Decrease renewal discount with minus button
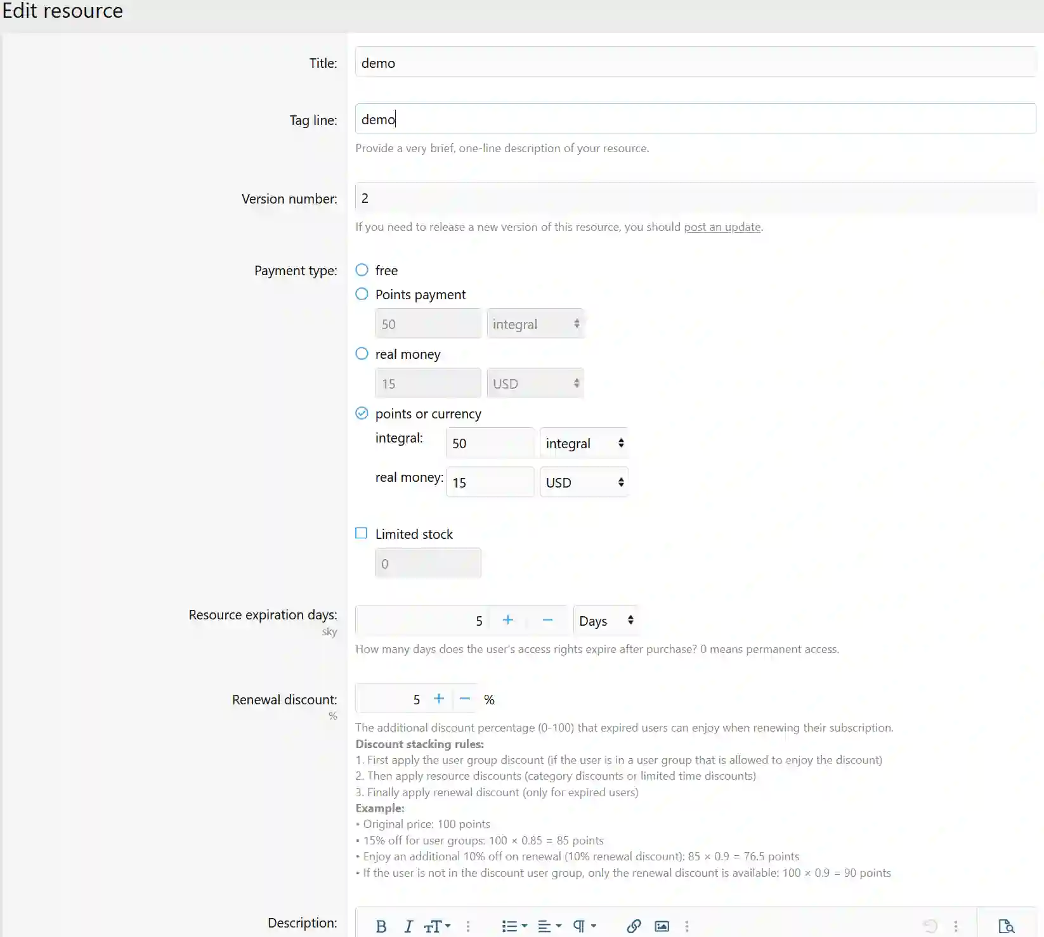 coord(465,699)
